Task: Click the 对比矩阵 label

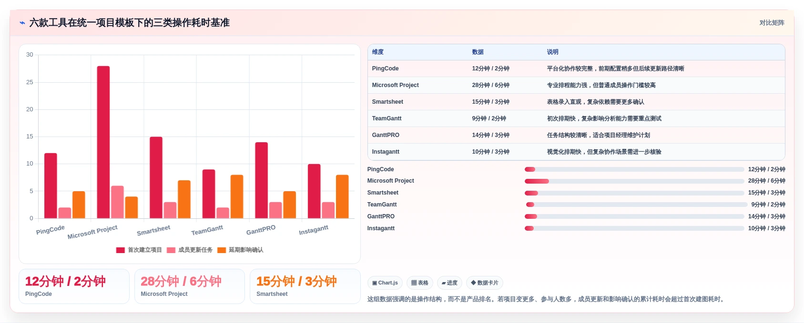Action: (x=772, y=23)
